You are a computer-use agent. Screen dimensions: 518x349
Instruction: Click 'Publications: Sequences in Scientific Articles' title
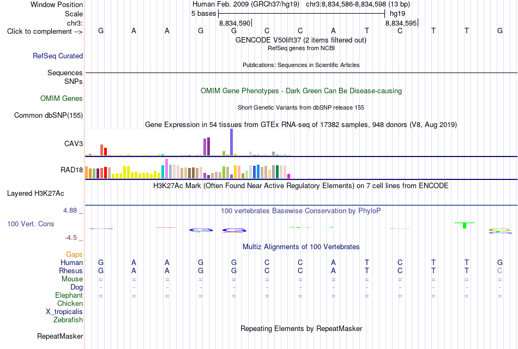(x=301, y=65)
